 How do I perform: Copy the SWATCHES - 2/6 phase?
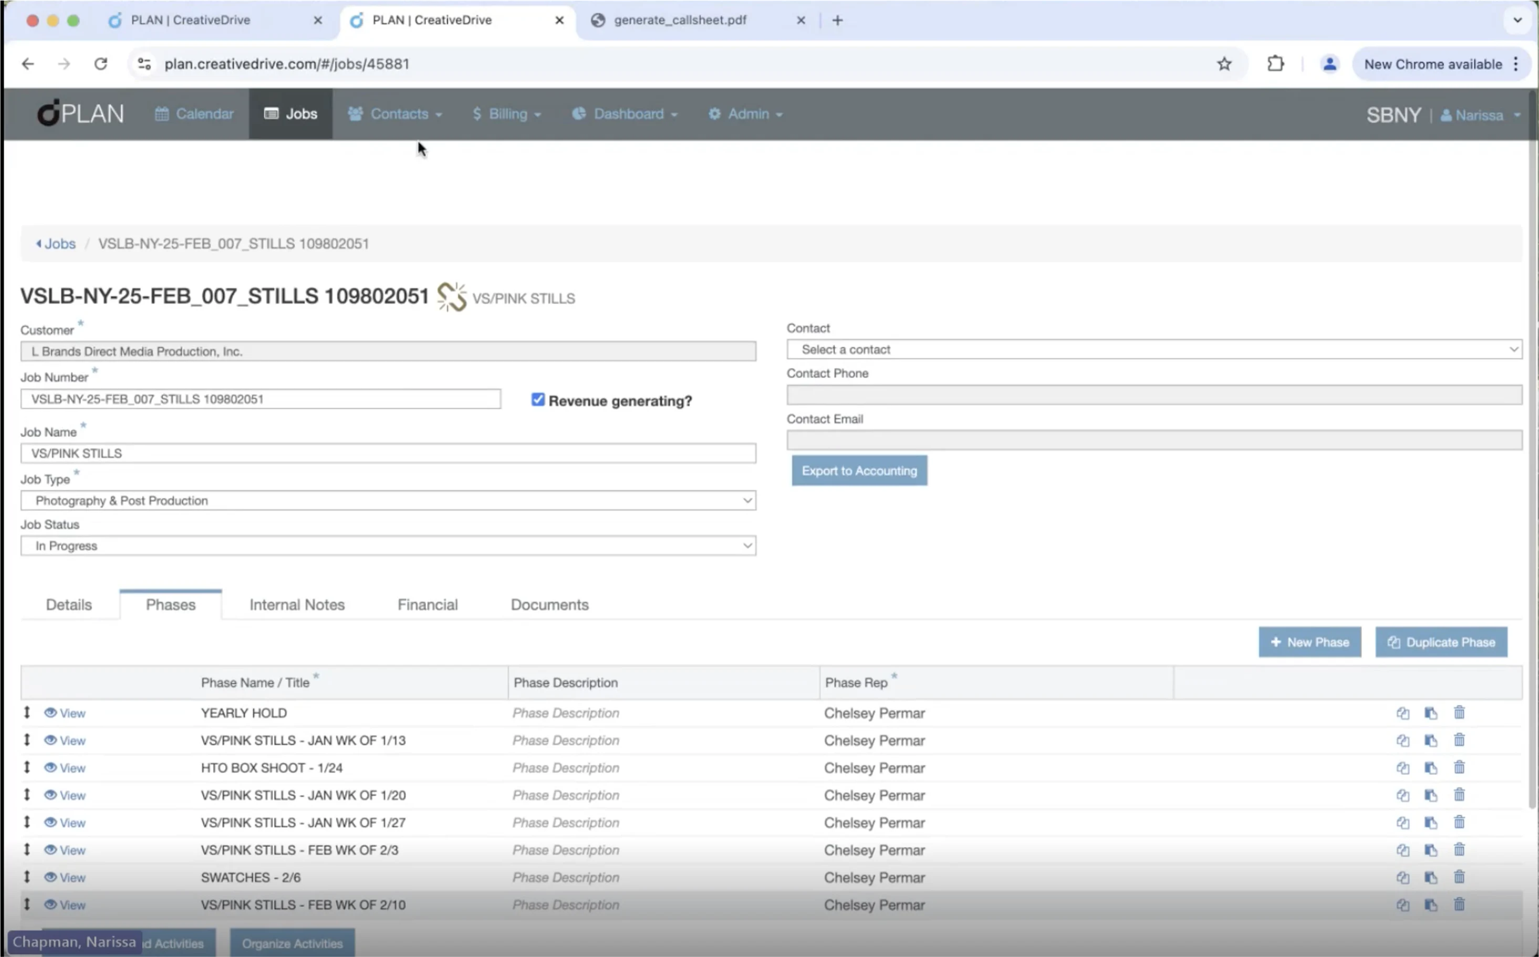pos(1402,877)
